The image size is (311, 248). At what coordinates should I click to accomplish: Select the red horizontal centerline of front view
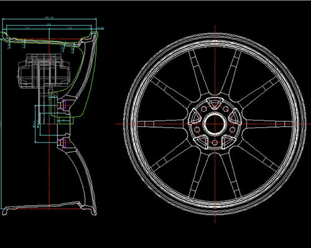pyautogui.click(x=213, y=124)
